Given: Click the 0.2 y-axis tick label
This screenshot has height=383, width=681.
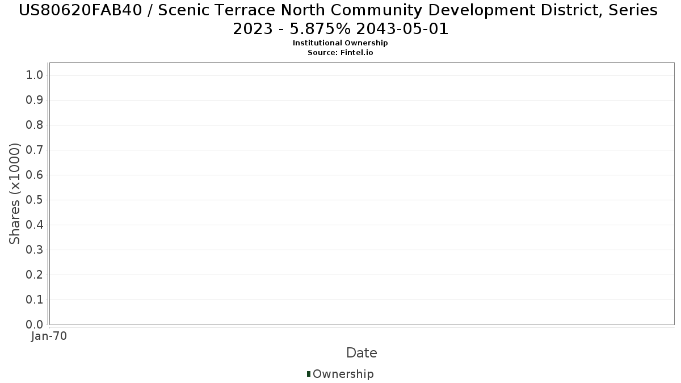Looking at the screenshot, I should click(35, 275).
